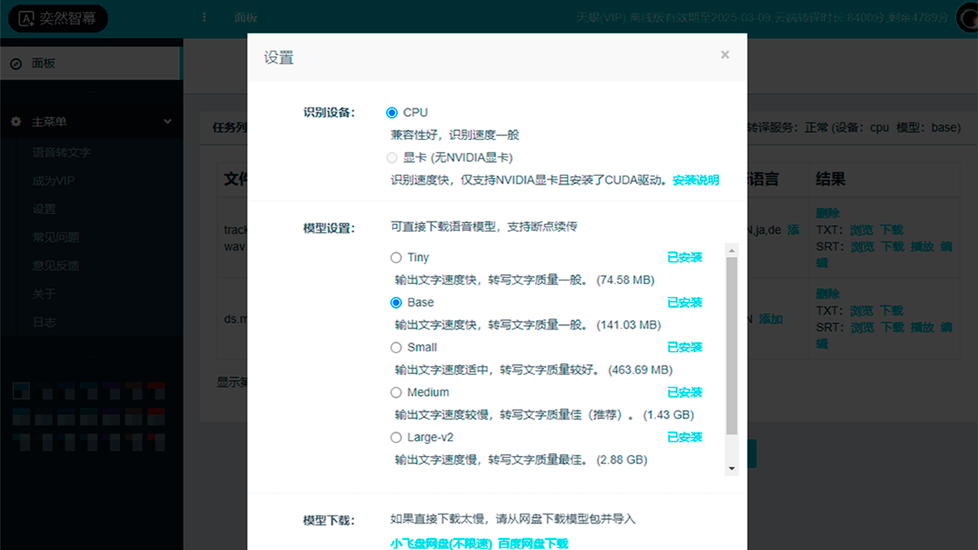Click the 面板 dashboard icon in sidebar
This screenshot has width=978, height=550.
click(15, 64)
